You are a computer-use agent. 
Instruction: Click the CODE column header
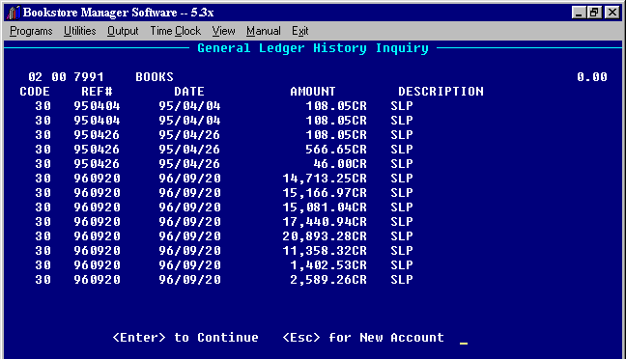[x=35, y=92]
